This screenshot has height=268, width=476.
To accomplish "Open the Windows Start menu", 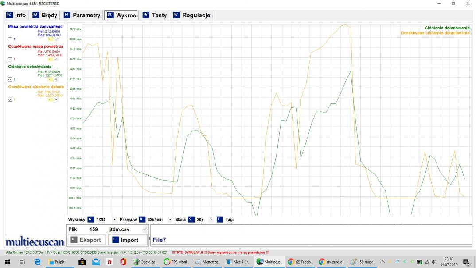I will [7, 262].
